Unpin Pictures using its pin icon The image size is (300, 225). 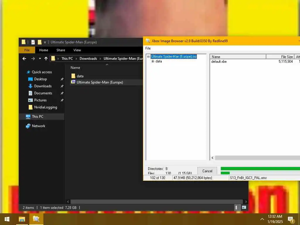point(62,100)
